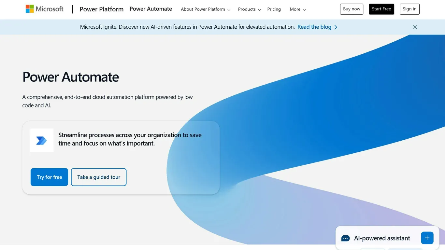Expand the AI-powered assistant with plus icon
Image resolution: width=445 pixels, height=250 pixels.
(427, 238)
